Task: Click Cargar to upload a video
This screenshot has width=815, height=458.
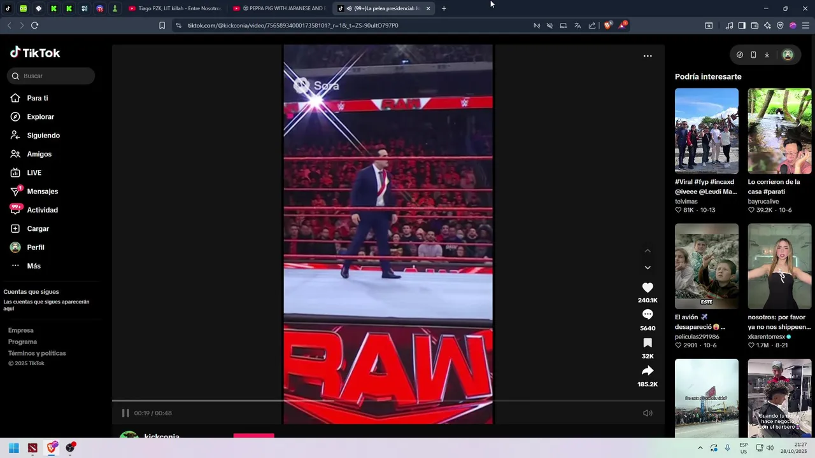Action: 30,229
